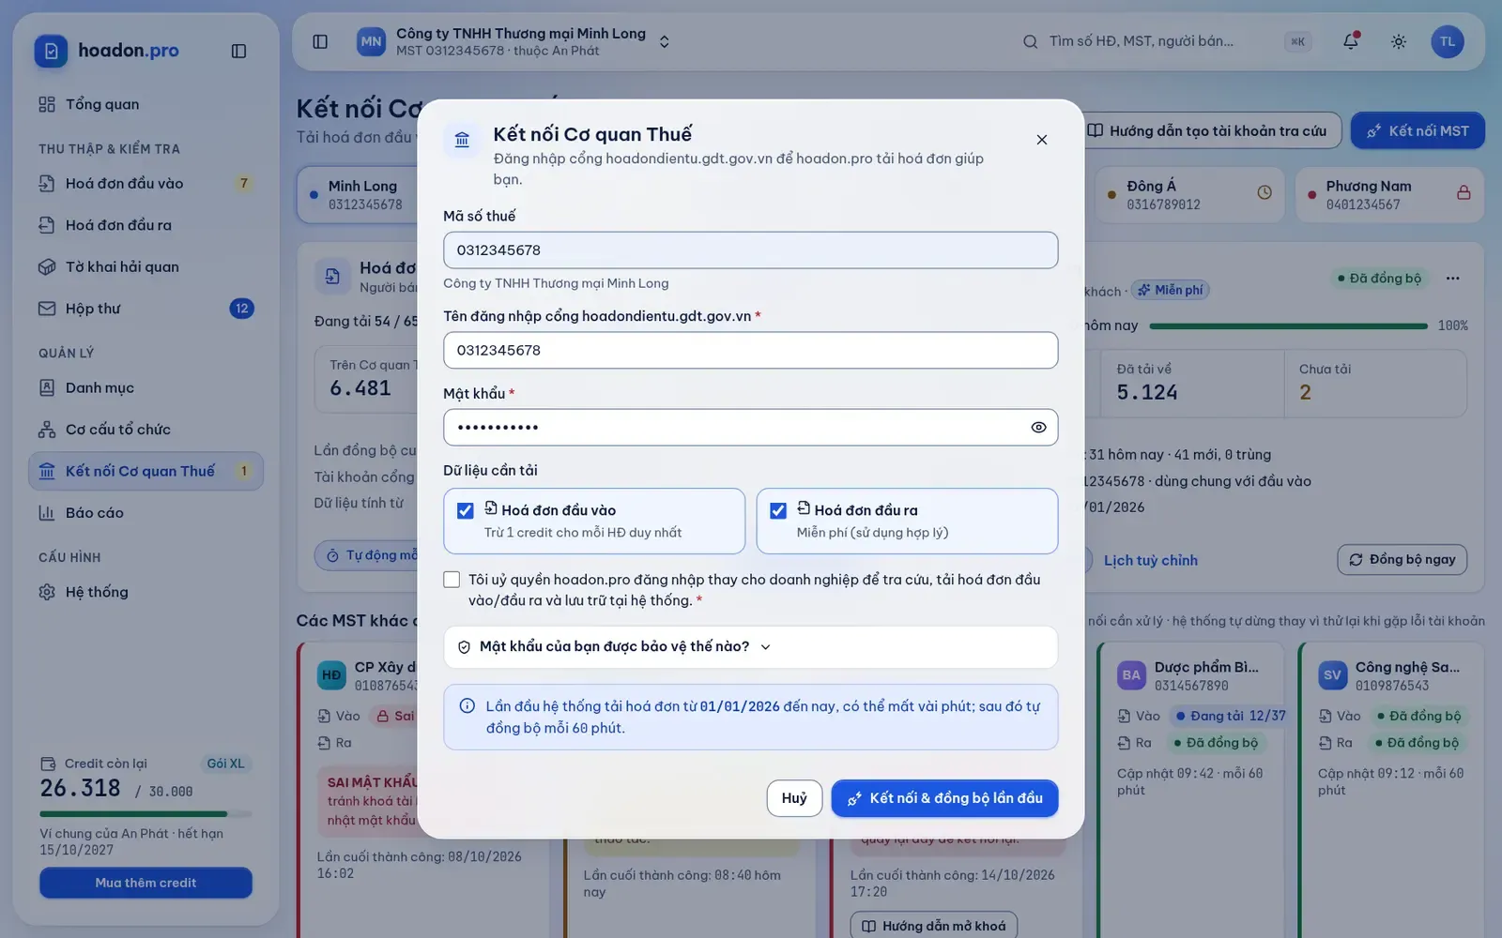The width and height of the screenshot is (1502, 938).
Task: Click Huỷ button in dialog
Action: (x=794, y=798)
